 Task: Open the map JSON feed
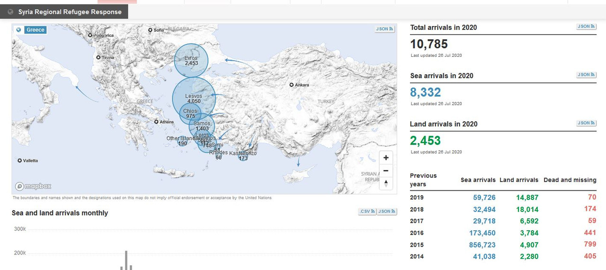[x=384, y=29]
